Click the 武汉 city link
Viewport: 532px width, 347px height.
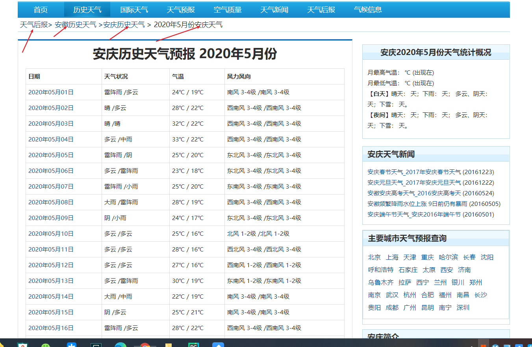[x=392, y=295]
